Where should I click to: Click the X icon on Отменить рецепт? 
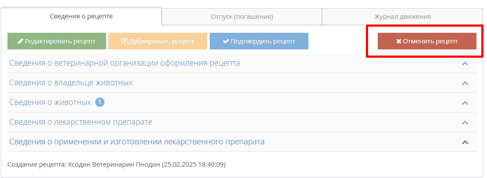click(x=399, y=41)
